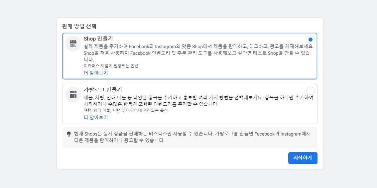Click the 판매 방법 선택 heading
This screenshot has width=377, height=188.
tap(79, 26)
